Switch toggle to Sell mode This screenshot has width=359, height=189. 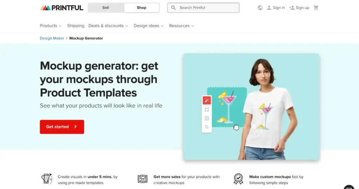point(106,8)
